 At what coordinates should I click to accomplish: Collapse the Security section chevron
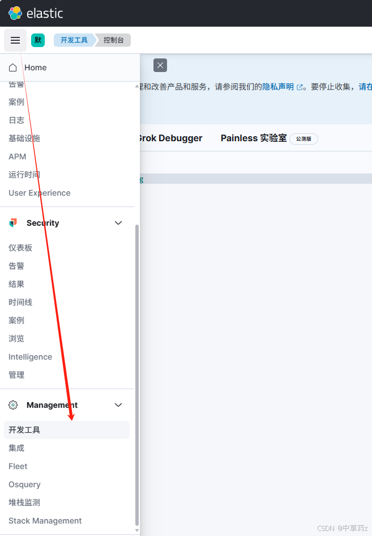pyautogui.click(x=118, y=223)
